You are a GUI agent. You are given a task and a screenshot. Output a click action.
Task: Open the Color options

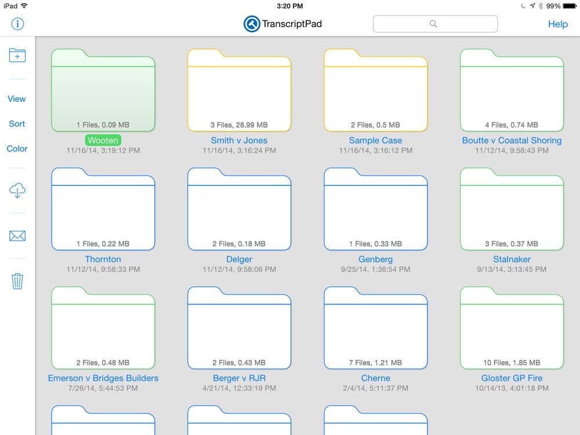pos(17,148)
